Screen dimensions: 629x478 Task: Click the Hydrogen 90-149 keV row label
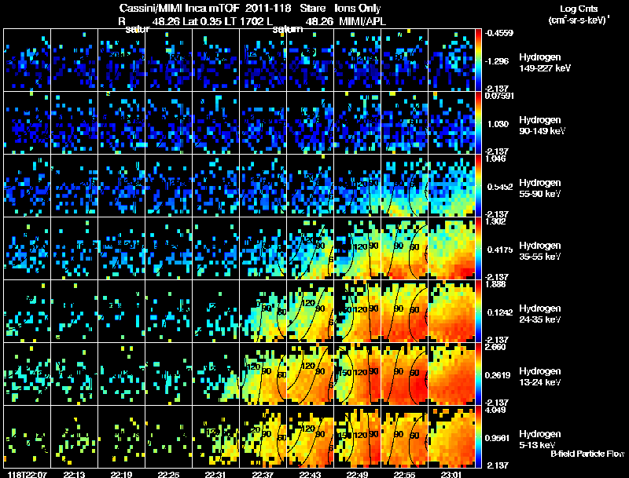click(x=542, y=126)
